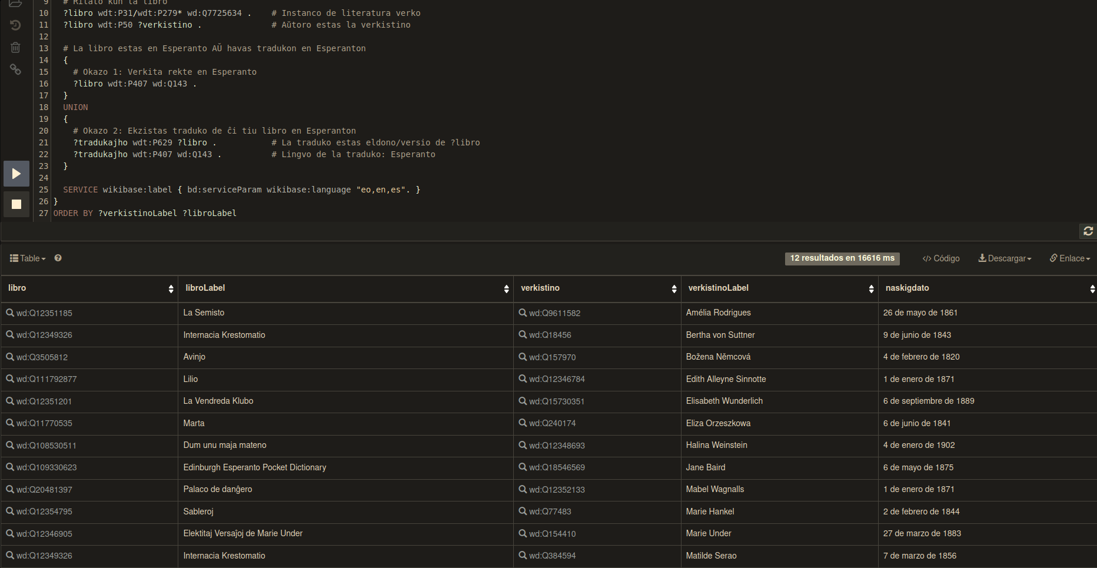Image resolution: width=1097 pixels, height=568 pixels.
Task: Select the 'Elektitaj Versaĵoj de Marie Under' cell
Action: [345, 534]
